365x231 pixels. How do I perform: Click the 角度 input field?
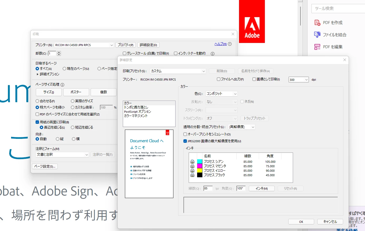click(241, 189)
